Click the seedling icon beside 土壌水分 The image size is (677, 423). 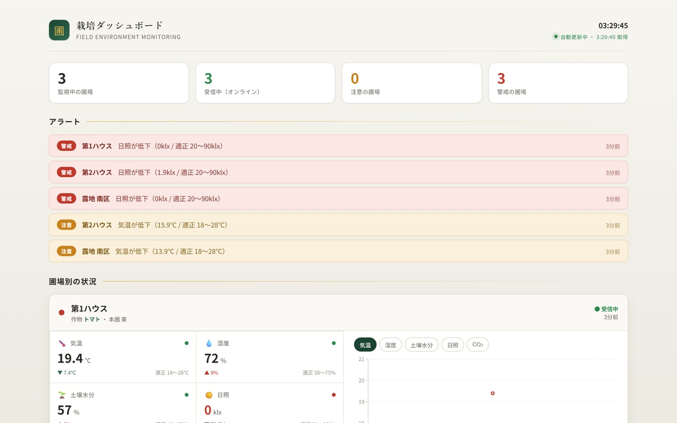(x=61, y=395)
